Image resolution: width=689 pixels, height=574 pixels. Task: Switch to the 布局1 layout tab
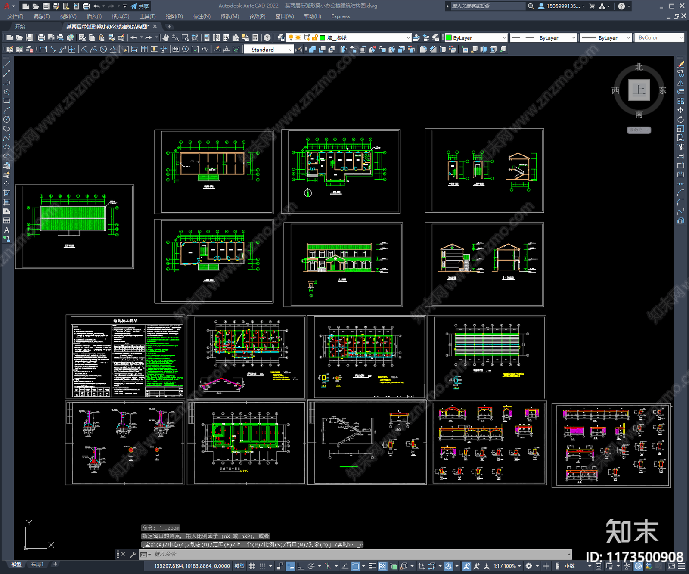37,564
